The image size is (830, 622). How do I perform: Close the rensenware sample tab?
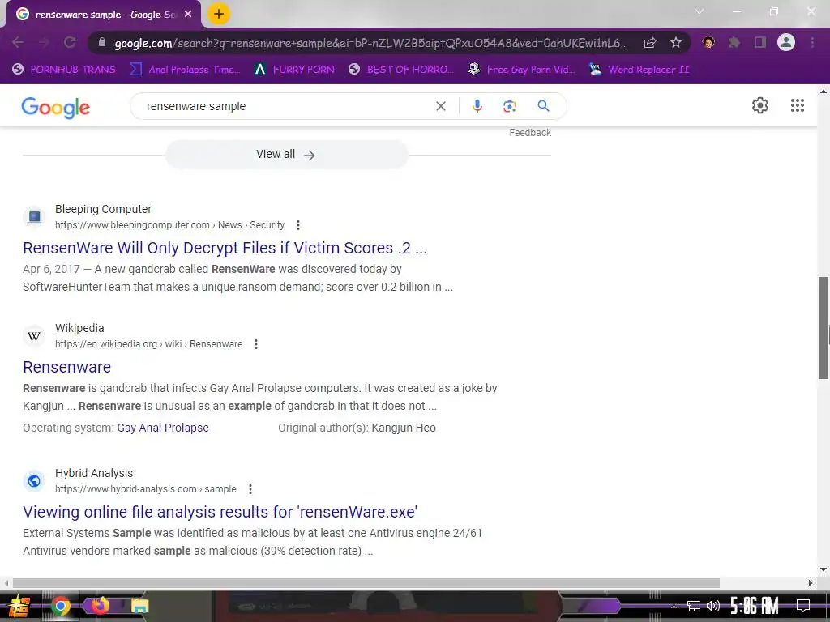tap(188, 15)
